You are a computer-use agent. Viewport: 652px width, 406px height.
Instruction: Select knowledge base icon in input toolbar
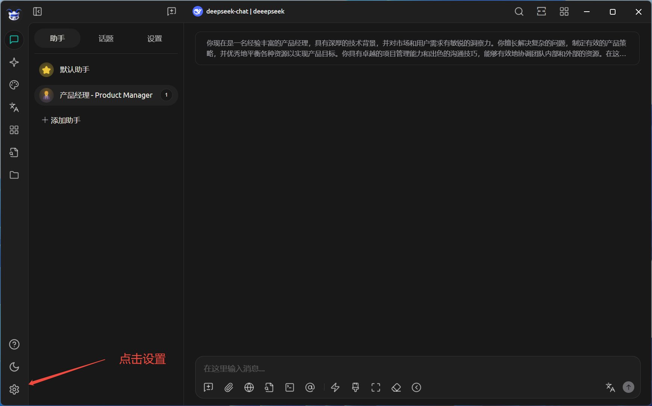(x=269, y=388)
